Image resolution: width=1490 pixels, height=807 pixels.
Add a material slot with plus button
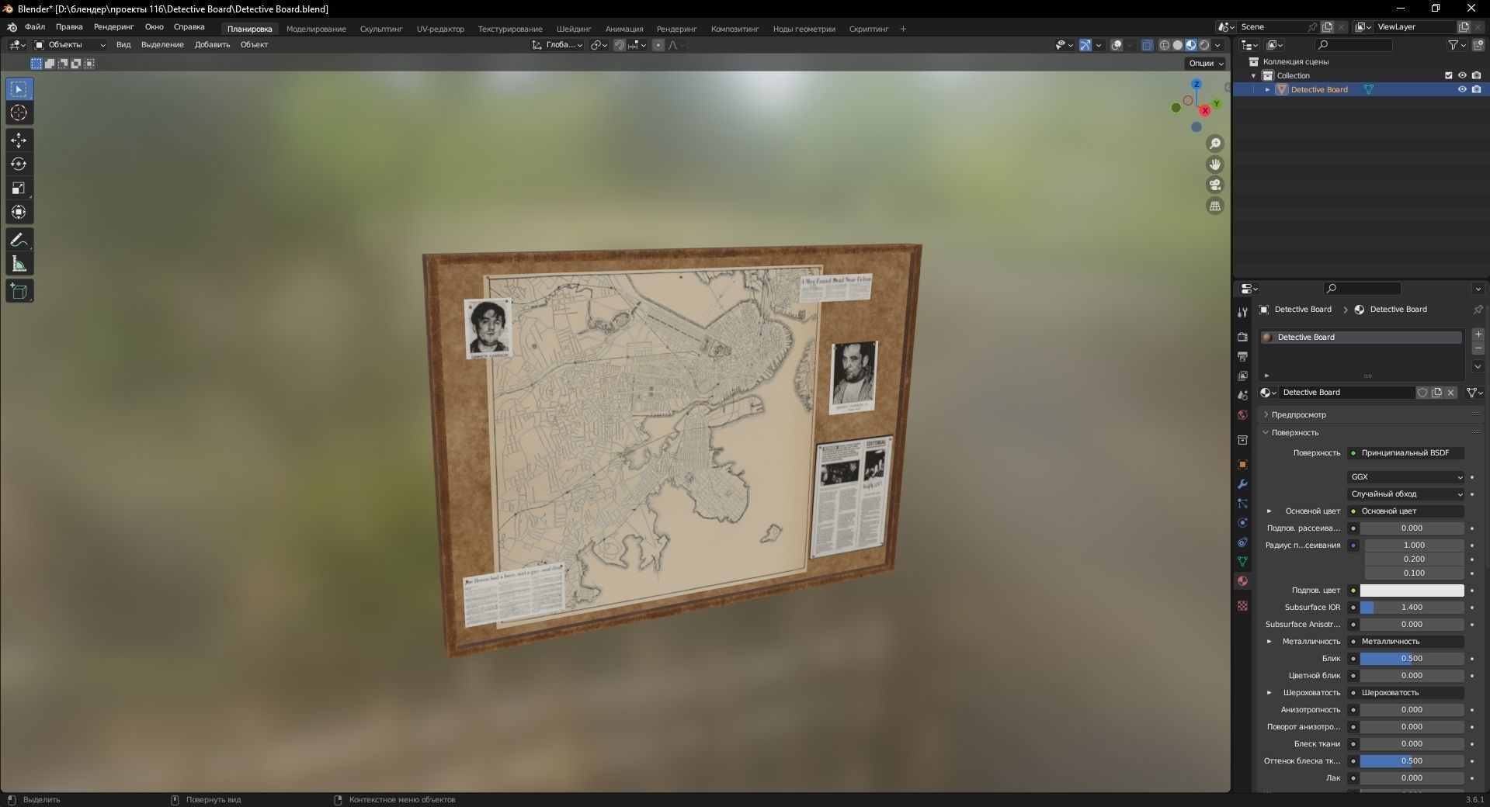tap(1478, 334)
